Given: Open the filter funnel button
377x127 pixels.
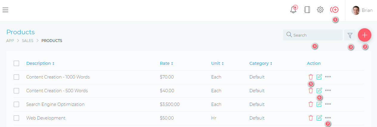Looking at the screenshot, I should [350, 35].
